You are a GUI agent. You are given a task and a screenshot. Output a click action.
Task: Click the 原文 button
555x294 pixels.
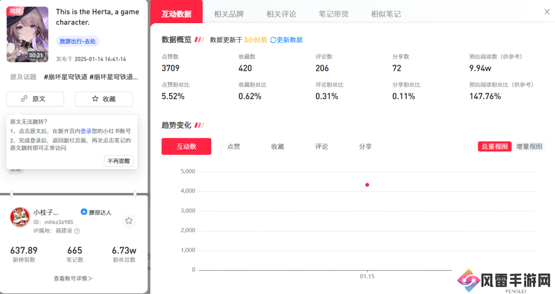tap(35, 99)
